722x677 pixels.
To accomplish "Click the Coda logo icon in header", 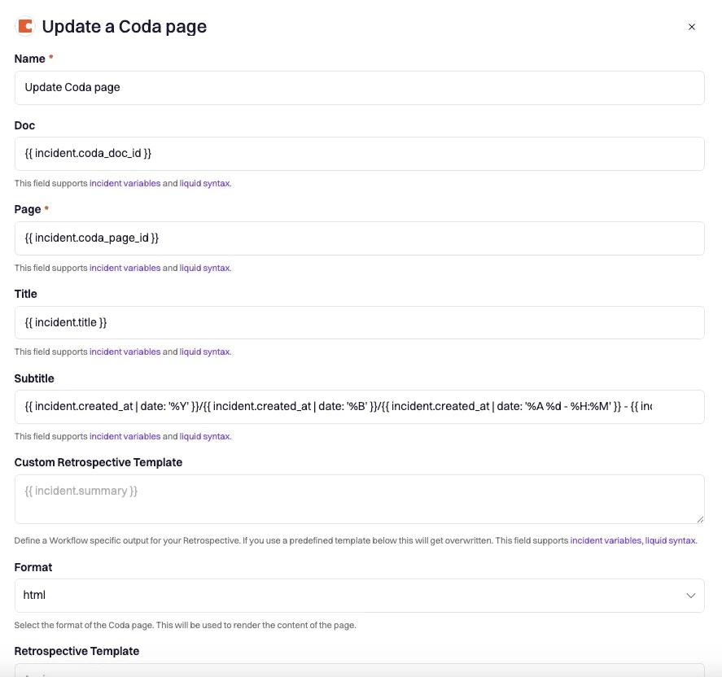I will (x=25, y=26).
